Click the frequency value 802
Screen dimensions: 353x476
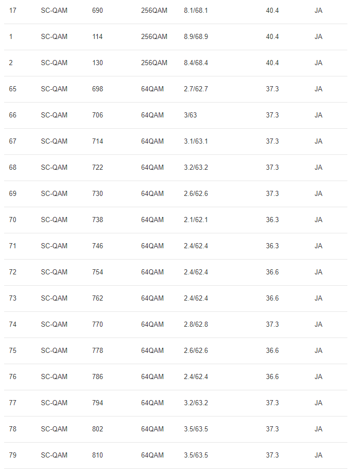point(97,429)
